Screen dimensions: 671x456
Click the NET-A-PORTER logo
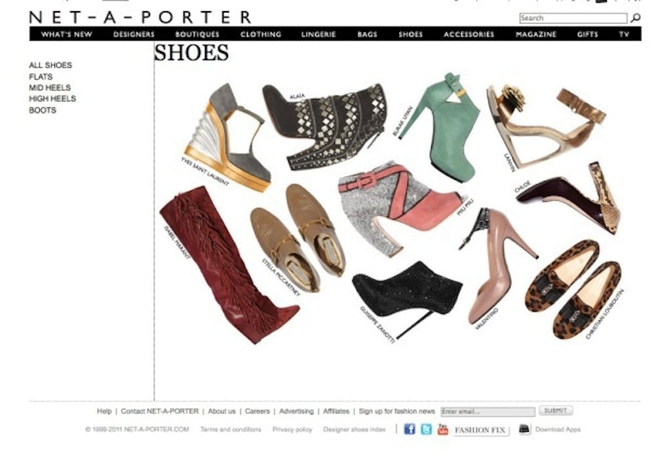click(140, 18)
